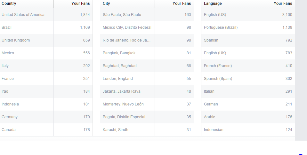Click the French (France) language entry
This screenshot has height=155, width=307.
(x=218, y=66)
